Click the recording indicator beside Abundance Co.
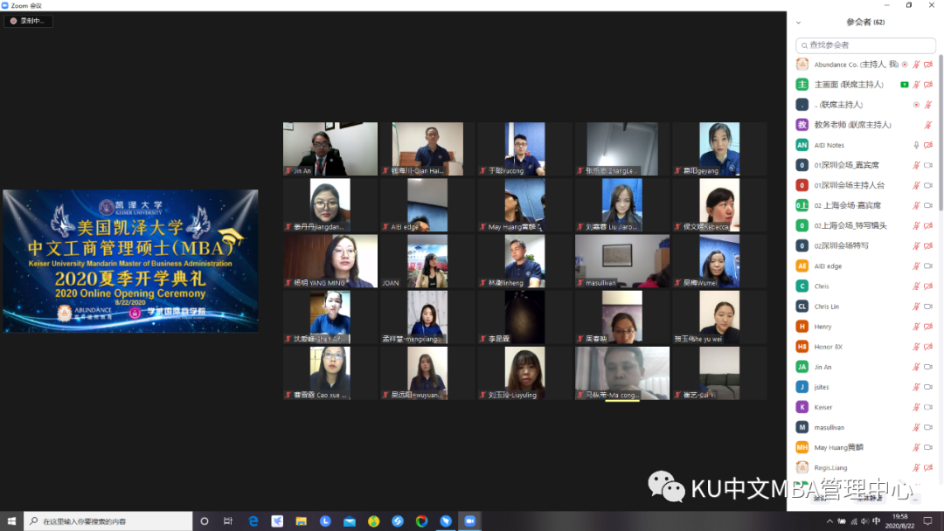 pyautogui.click(x=905, y=65)
